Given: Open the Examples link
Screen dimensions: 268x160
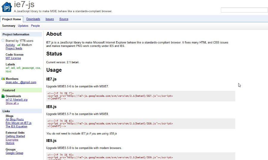Looking at the screenshot, I should click(12, 140).
